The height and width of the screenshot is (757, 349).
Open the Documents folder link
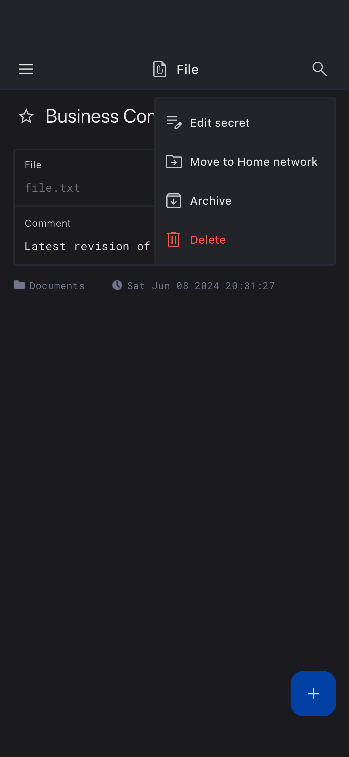[x=57, y=286]
